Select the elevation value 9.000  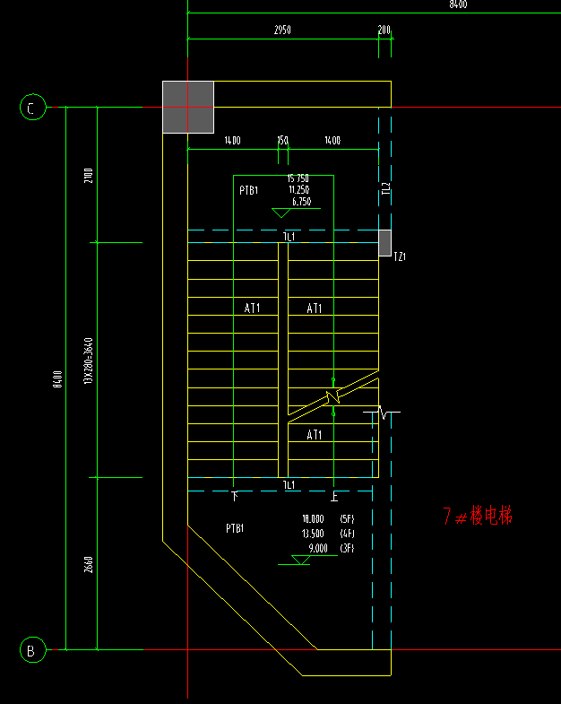pyautogui.click(x=318, y=548)
